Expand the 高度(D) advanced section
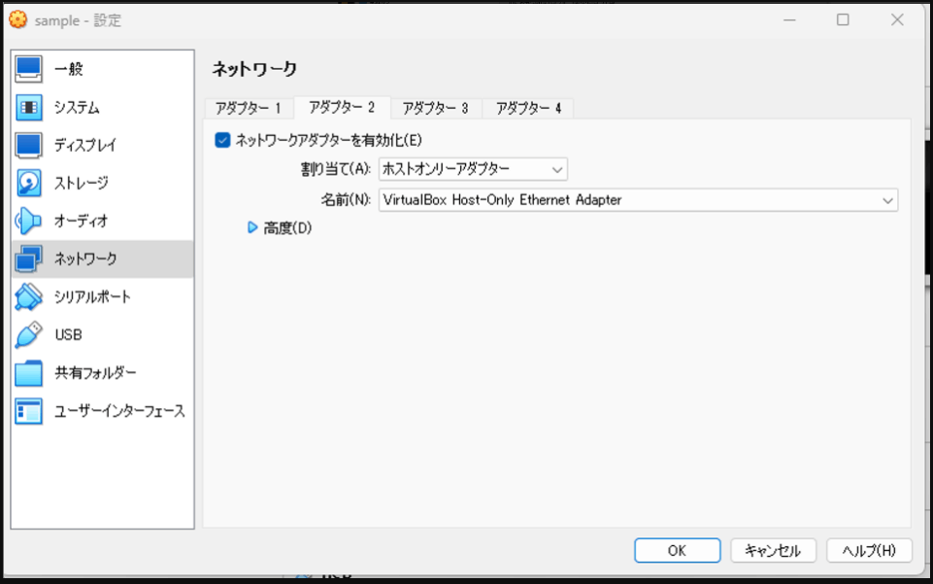The width and height of the screenshot is (933, 584). 252,227
